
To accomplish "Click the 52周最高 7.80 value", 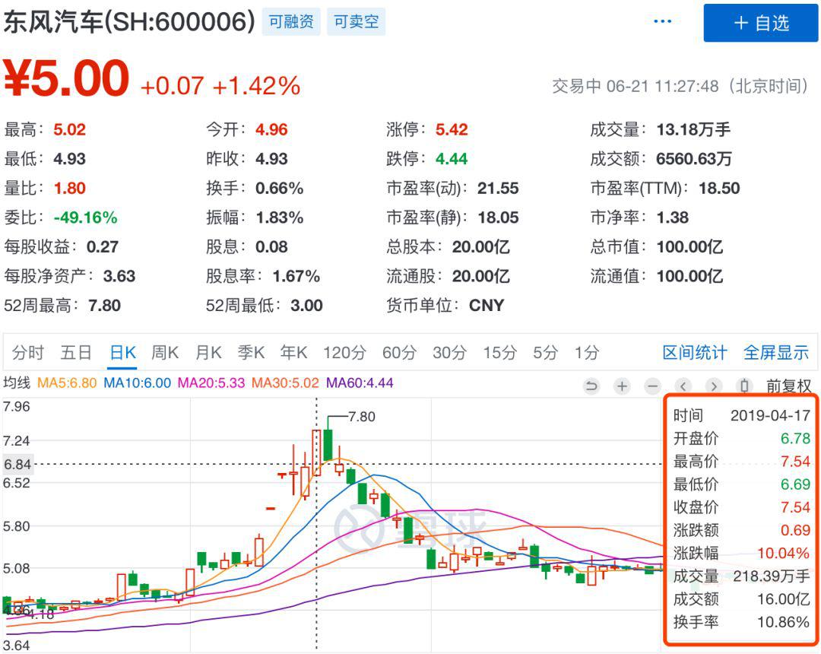I will point(104,305).
